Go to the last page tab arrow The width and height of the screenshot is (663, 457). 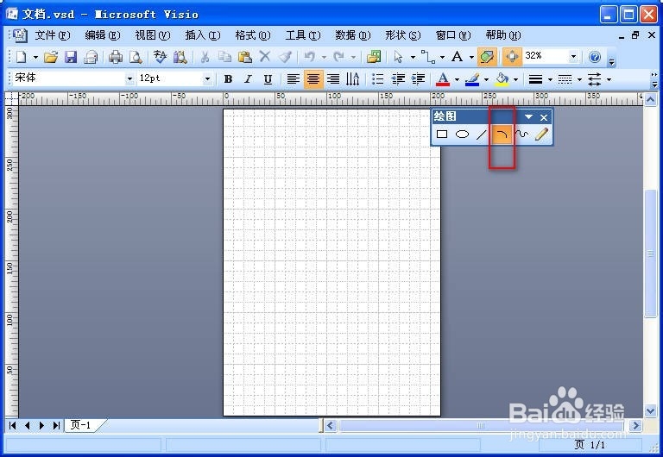(56, 425)
